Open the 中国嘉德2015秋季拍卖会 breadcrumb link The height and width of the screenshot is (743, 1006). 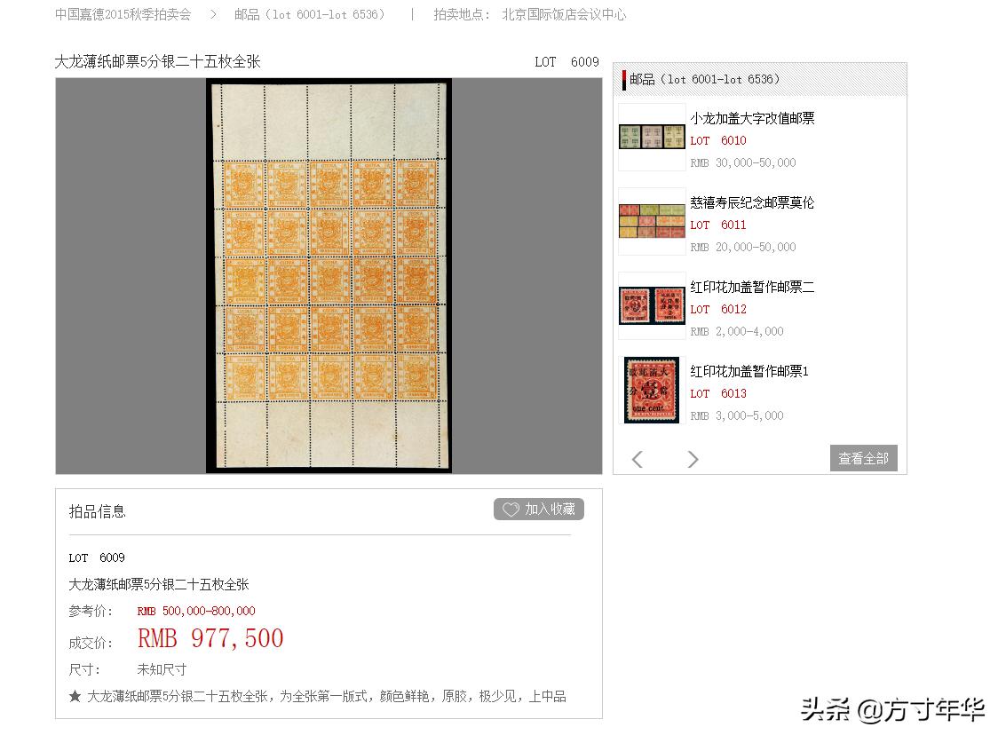(x=122, y=14)
